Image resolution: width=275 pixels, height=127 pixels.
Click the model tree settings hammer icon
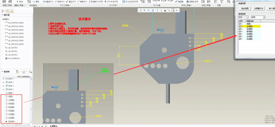tap(18, 72)
